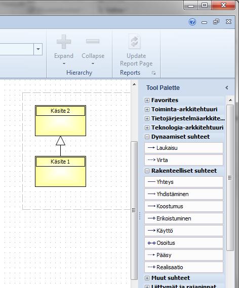Click the Reports group label
The height and width of the screenshot is (288, 239).
[130, 73]
